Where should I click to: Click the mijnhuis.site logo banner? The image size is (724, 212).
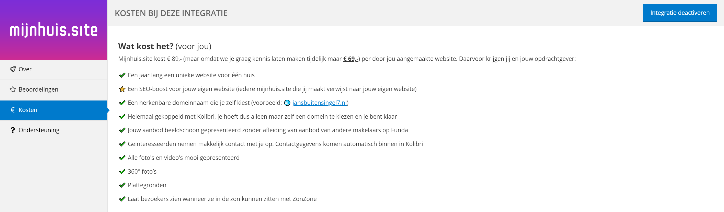(54, 30)
